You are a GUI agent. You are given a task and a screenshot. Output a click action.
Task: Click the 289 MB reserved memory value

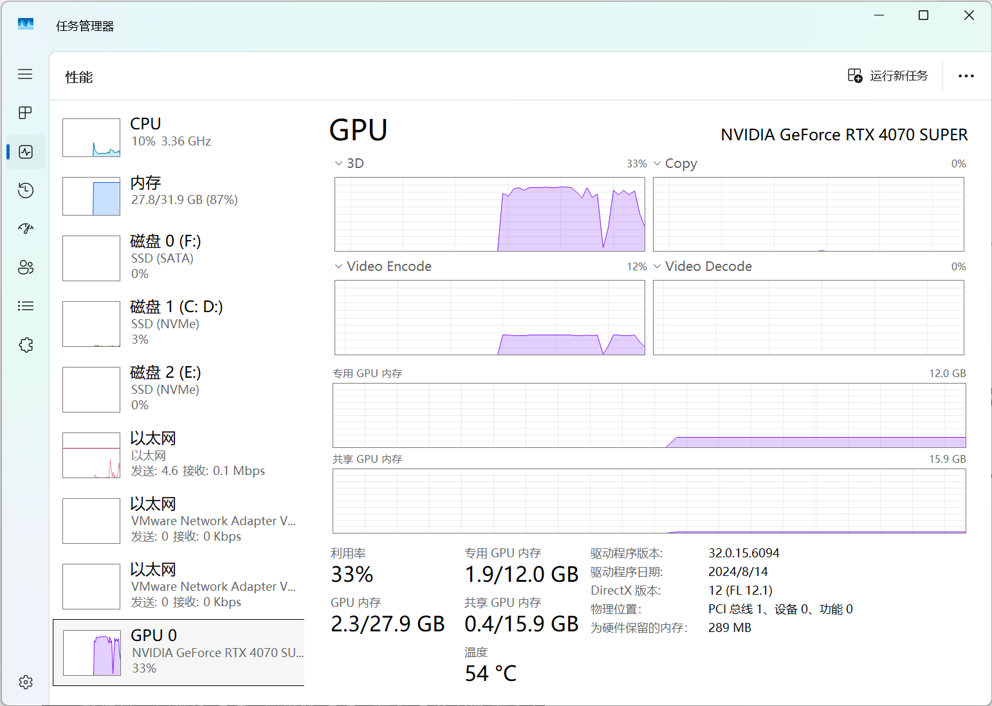(730, 627)
